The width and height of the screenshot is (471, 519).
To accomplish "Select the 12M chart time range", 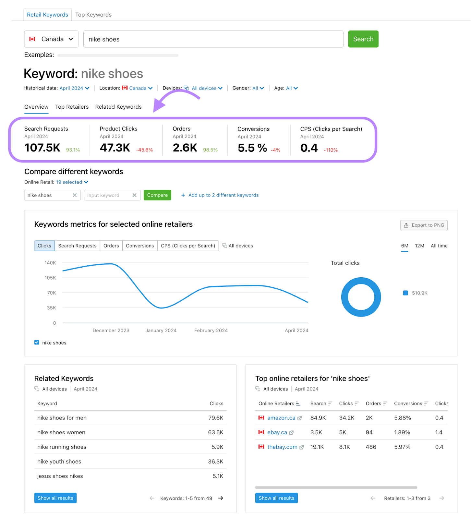I will 419,246.
